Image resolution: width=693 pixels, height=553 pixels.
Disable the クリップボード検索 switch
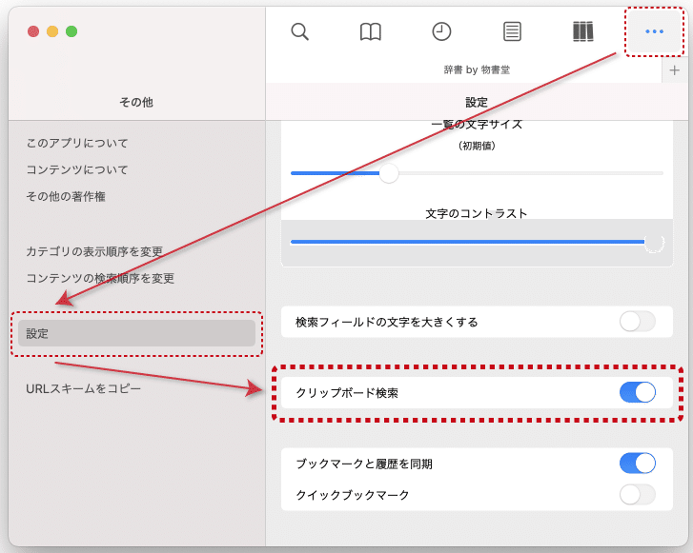[x=638, y=392]
